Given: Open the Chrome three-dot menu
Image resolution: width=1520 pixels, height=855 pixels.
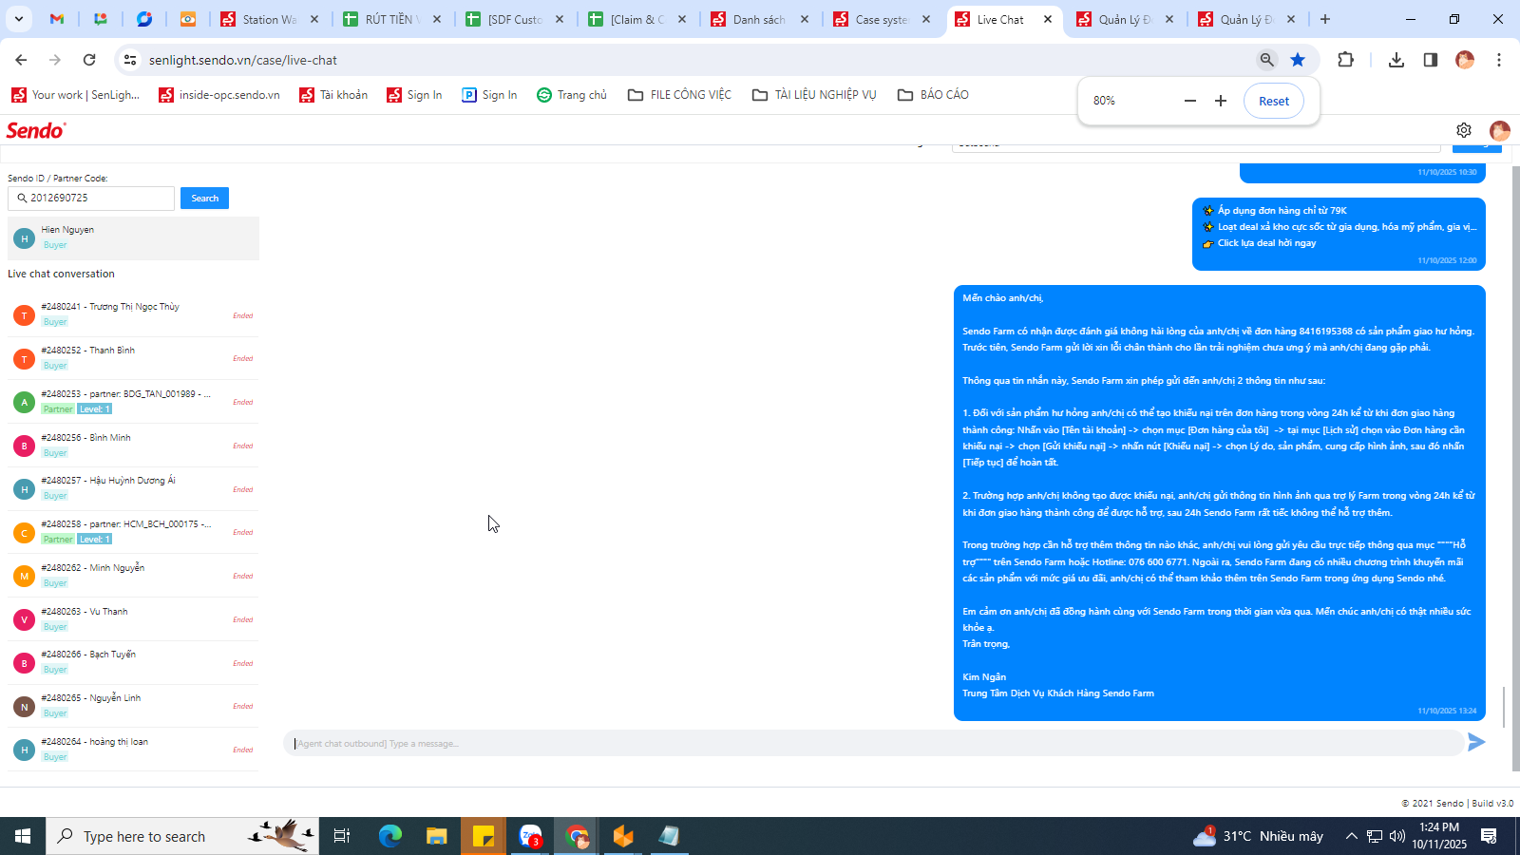Looking at the screenshot, I should tap(1499, 60).
